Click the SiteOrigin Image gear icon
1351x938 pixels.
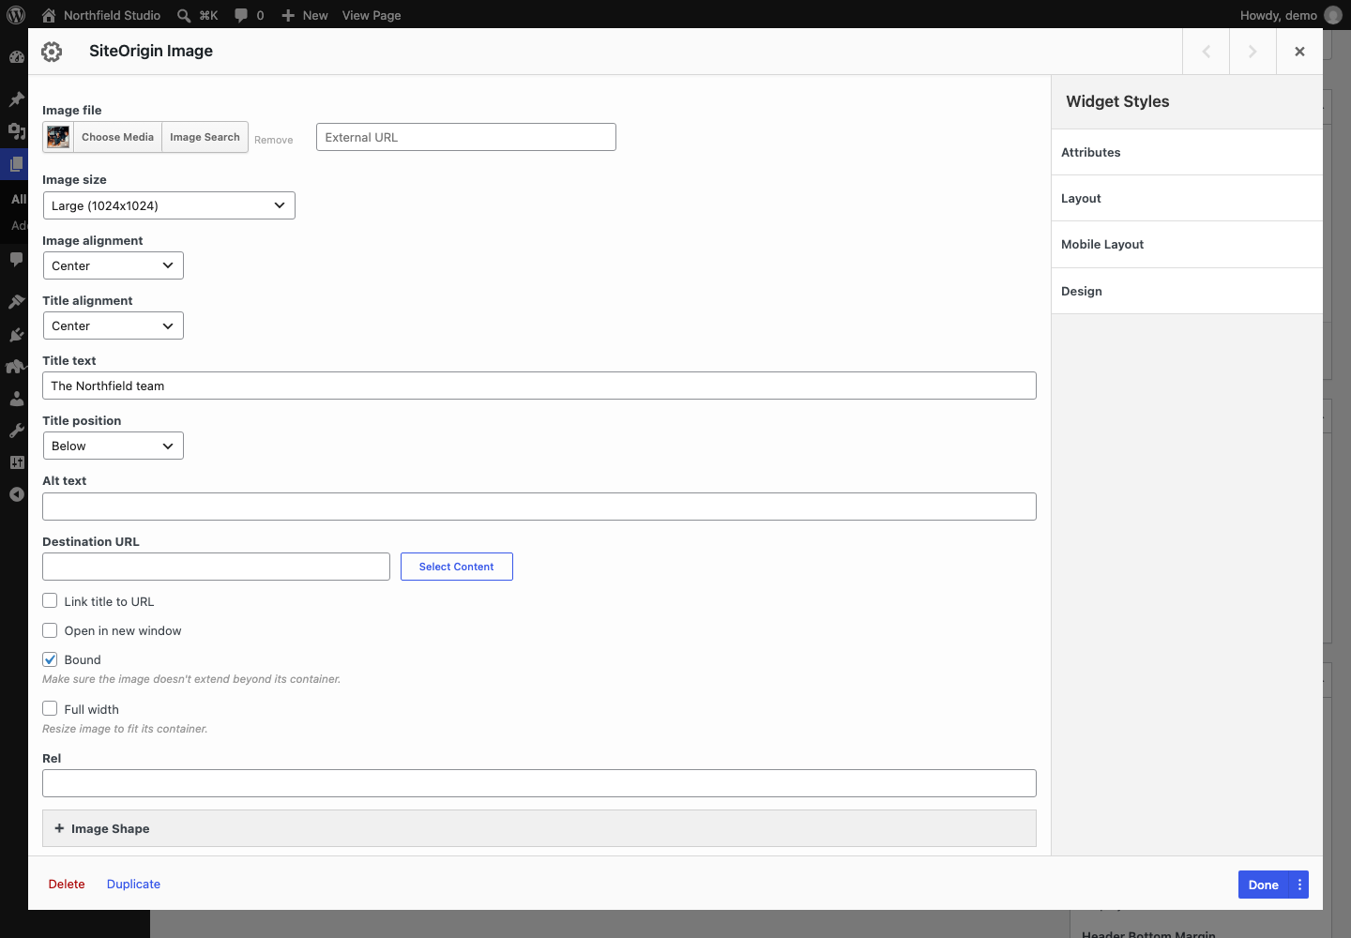click(52, 52)
